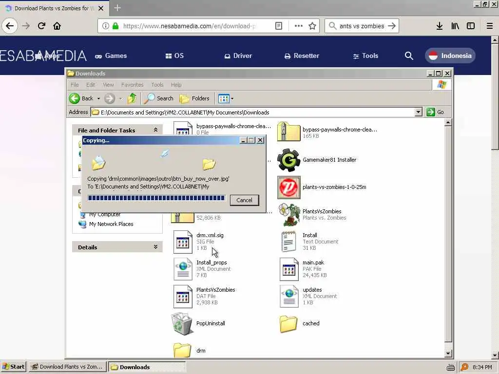Click Explorer Back green arrow
This screenshot has width=499, height=374.
click(75, 98)
